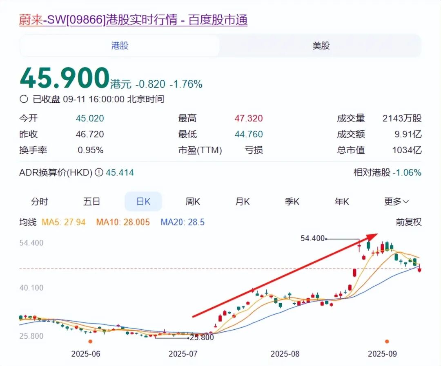Click the 换手率 value 0.95%
The image size is (441, 366).
point(91,150)
